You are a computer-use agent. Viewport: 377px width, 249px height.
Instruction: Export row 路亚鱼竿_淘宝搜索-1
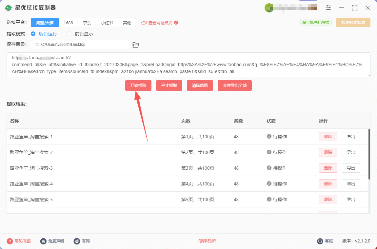[351, 137]
